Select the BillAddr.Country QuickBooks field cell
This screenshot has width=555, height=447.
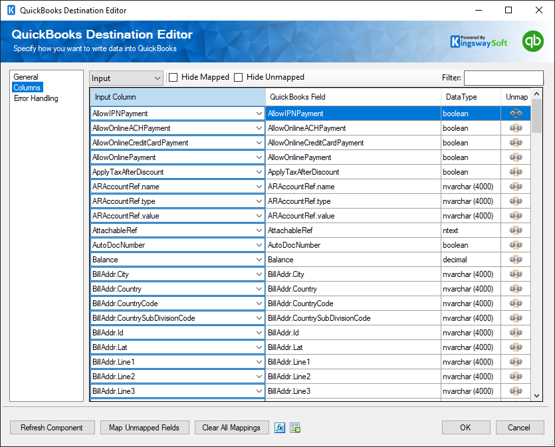coord(353,288)
